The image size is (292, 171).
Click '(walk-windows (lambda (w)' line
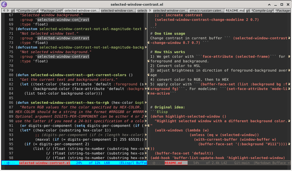(182, 130)
